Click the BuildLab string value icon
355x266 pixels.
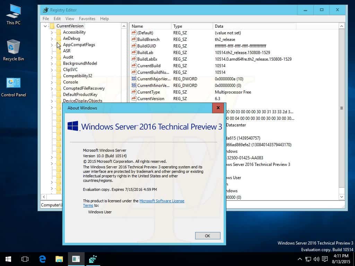(x=133, y=52)
